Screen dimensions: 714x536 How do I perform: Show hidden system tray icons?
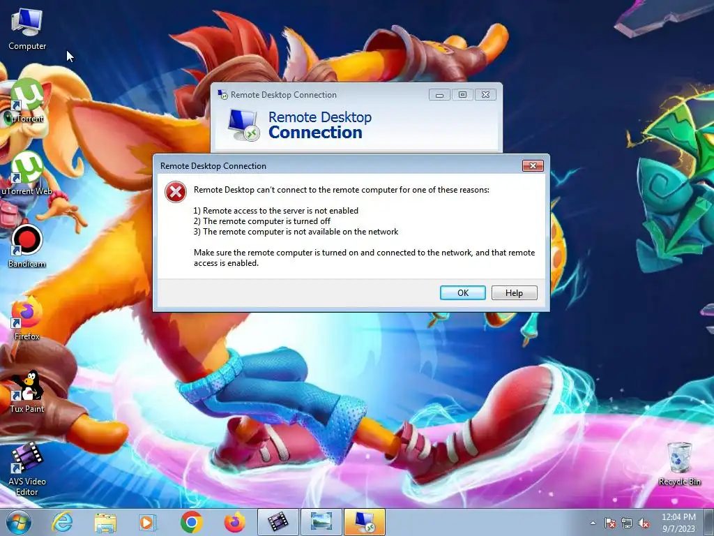point(593,523)
